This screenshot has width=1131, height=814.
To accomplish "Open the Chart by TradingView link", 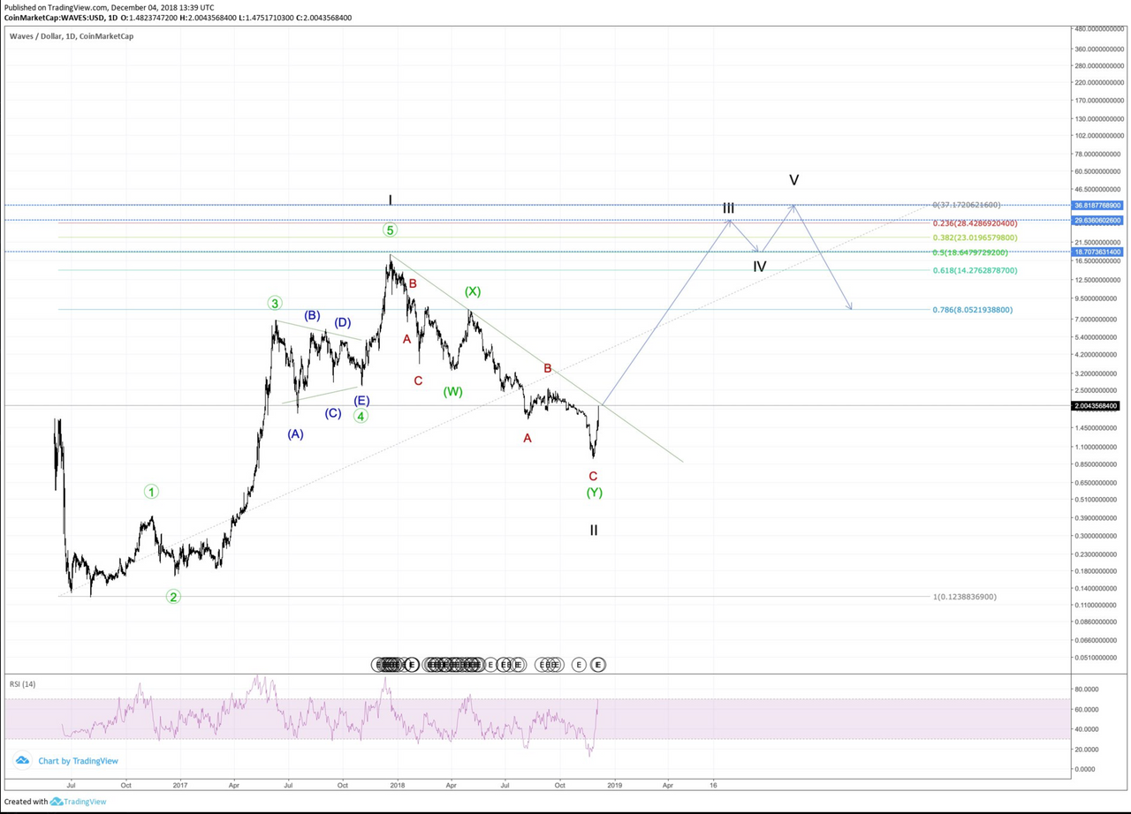I will 78,760.
